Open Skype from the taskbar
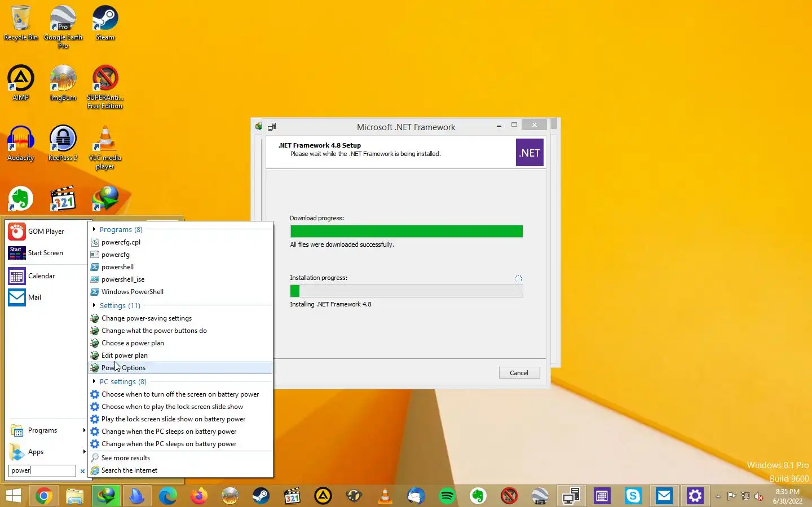 (x=633, y=496)
